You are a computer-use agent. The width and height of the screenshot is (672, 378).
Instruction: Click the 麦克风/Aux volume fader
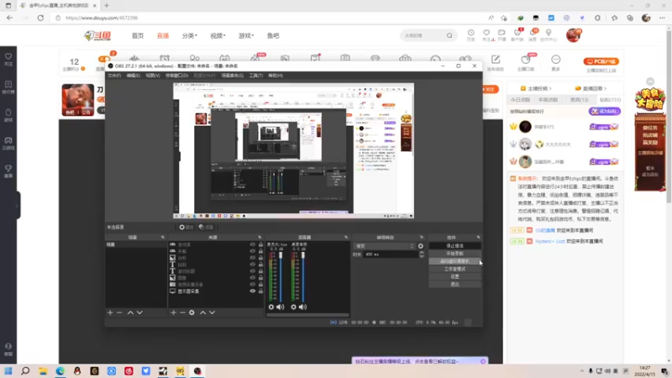tap(281, 256)
